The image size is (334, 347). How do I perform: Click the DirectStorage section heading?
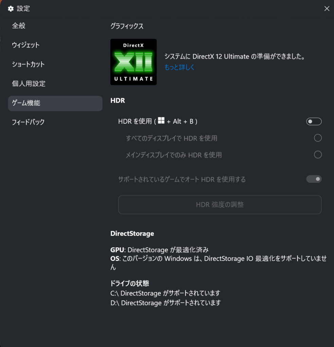(132, 234)
